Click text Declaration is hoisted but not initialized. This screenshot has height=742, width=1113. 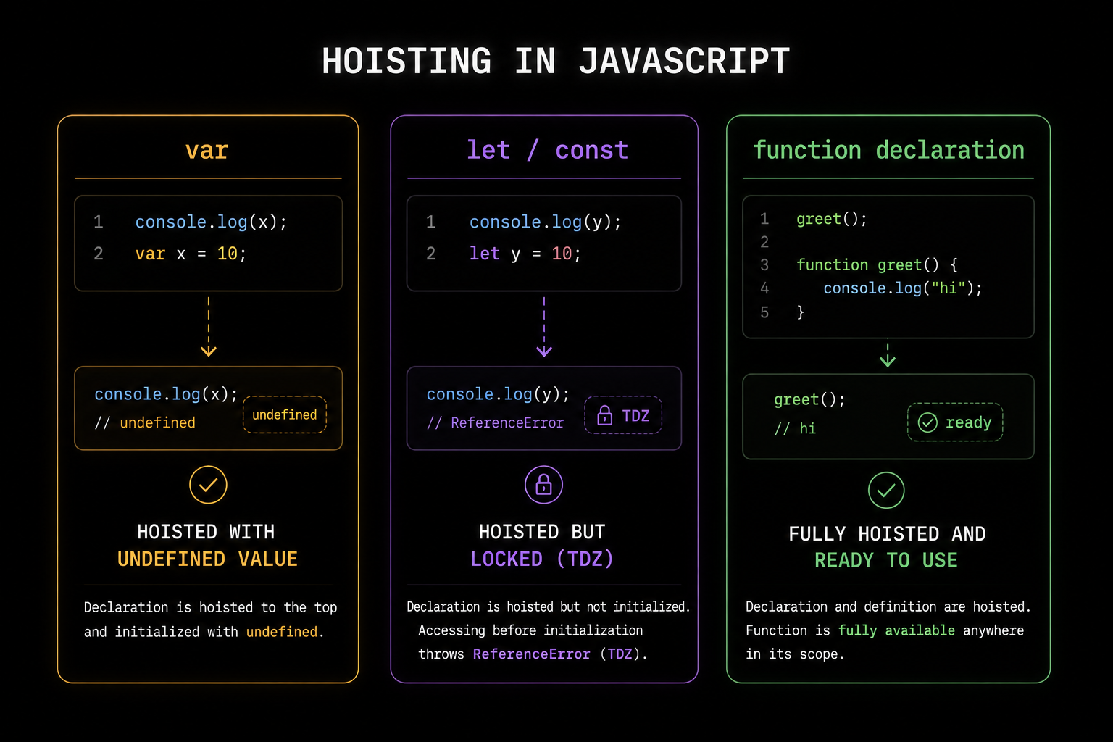click(x=548, y=606)
